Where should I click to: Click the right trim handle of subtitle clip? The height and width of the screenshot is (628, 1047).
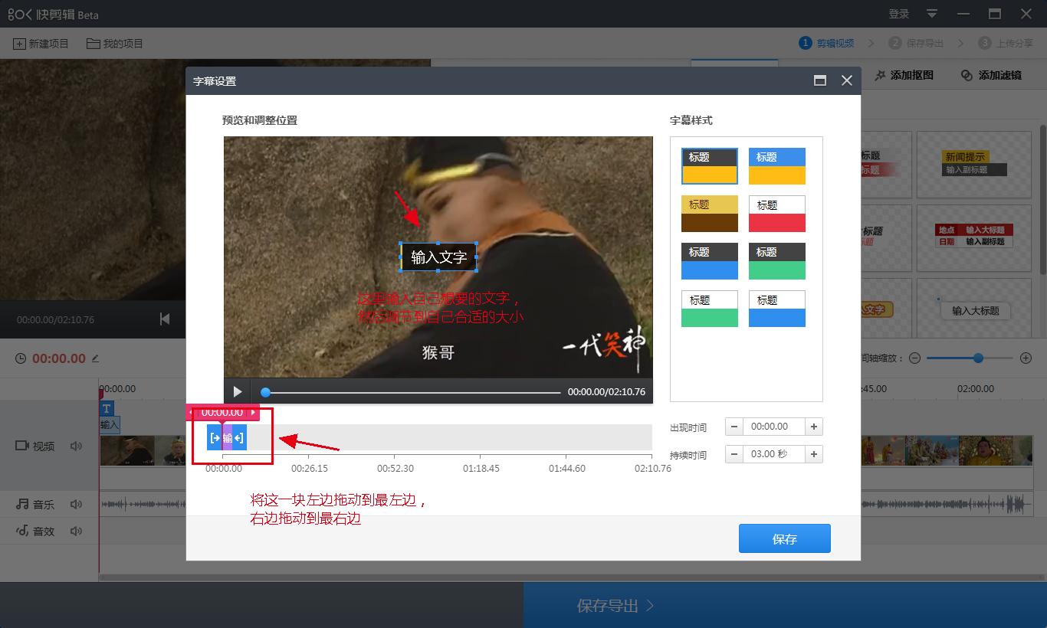239,438
